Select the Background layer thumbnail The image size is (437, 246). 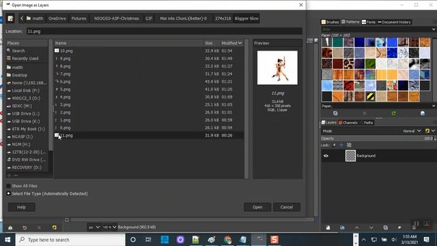350,156
